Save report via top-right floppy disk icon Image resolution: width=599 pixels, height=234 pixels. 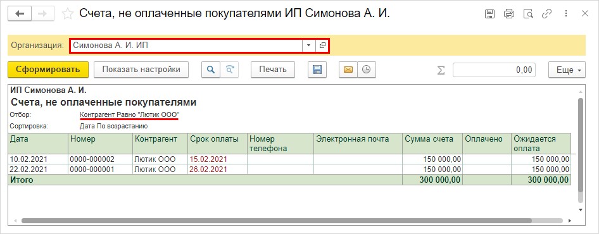point(489,14)
